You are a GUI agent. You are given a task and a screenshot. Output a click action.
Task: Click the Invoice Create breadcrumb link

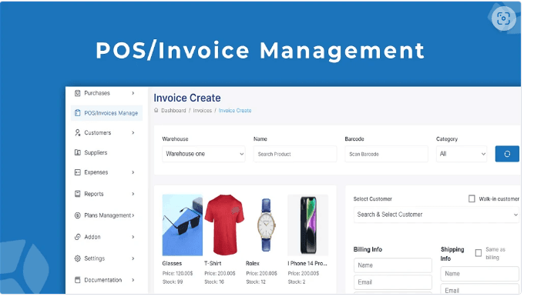click(x=235, y=111)
